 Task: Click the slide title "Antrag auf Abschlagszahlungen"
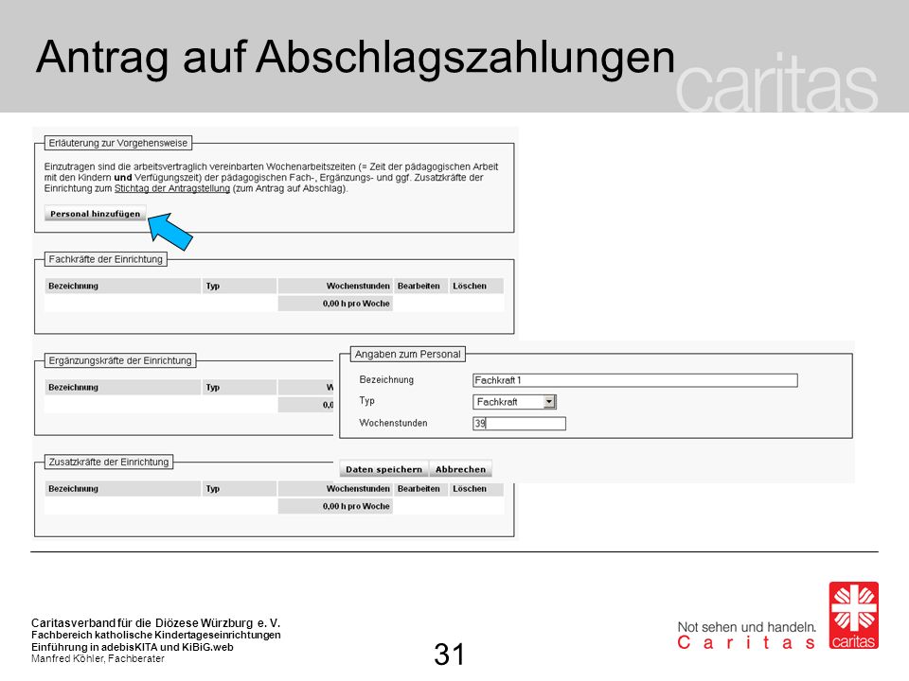pyautogui.click(x=355, y=58)
